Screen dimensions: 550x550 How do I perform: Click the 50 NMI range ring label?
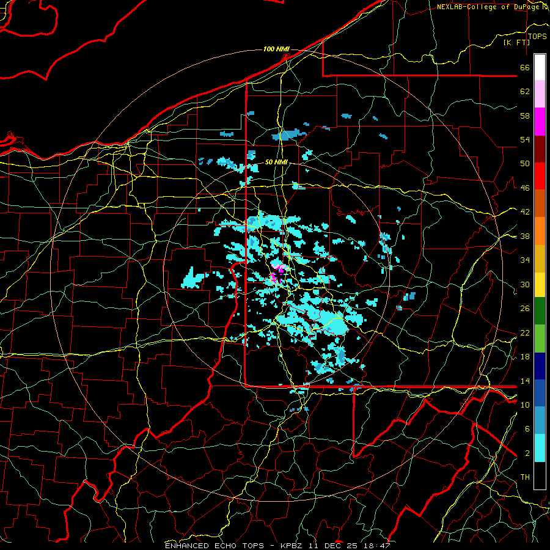276,162
